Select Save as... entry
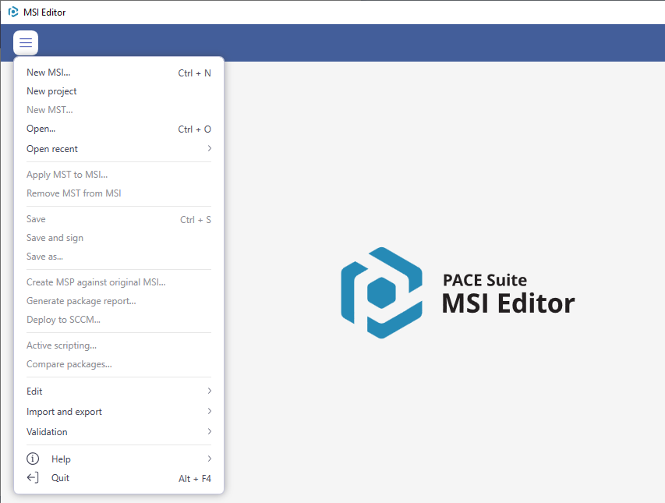Viewport: 665px width, 503px height. (x=118, y=257)
